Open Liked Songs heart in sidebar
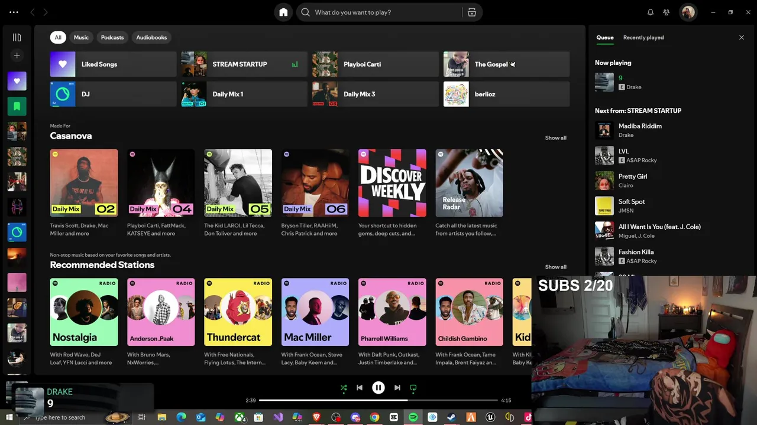Viewport: 757px width, 425px height. point(17,81)
